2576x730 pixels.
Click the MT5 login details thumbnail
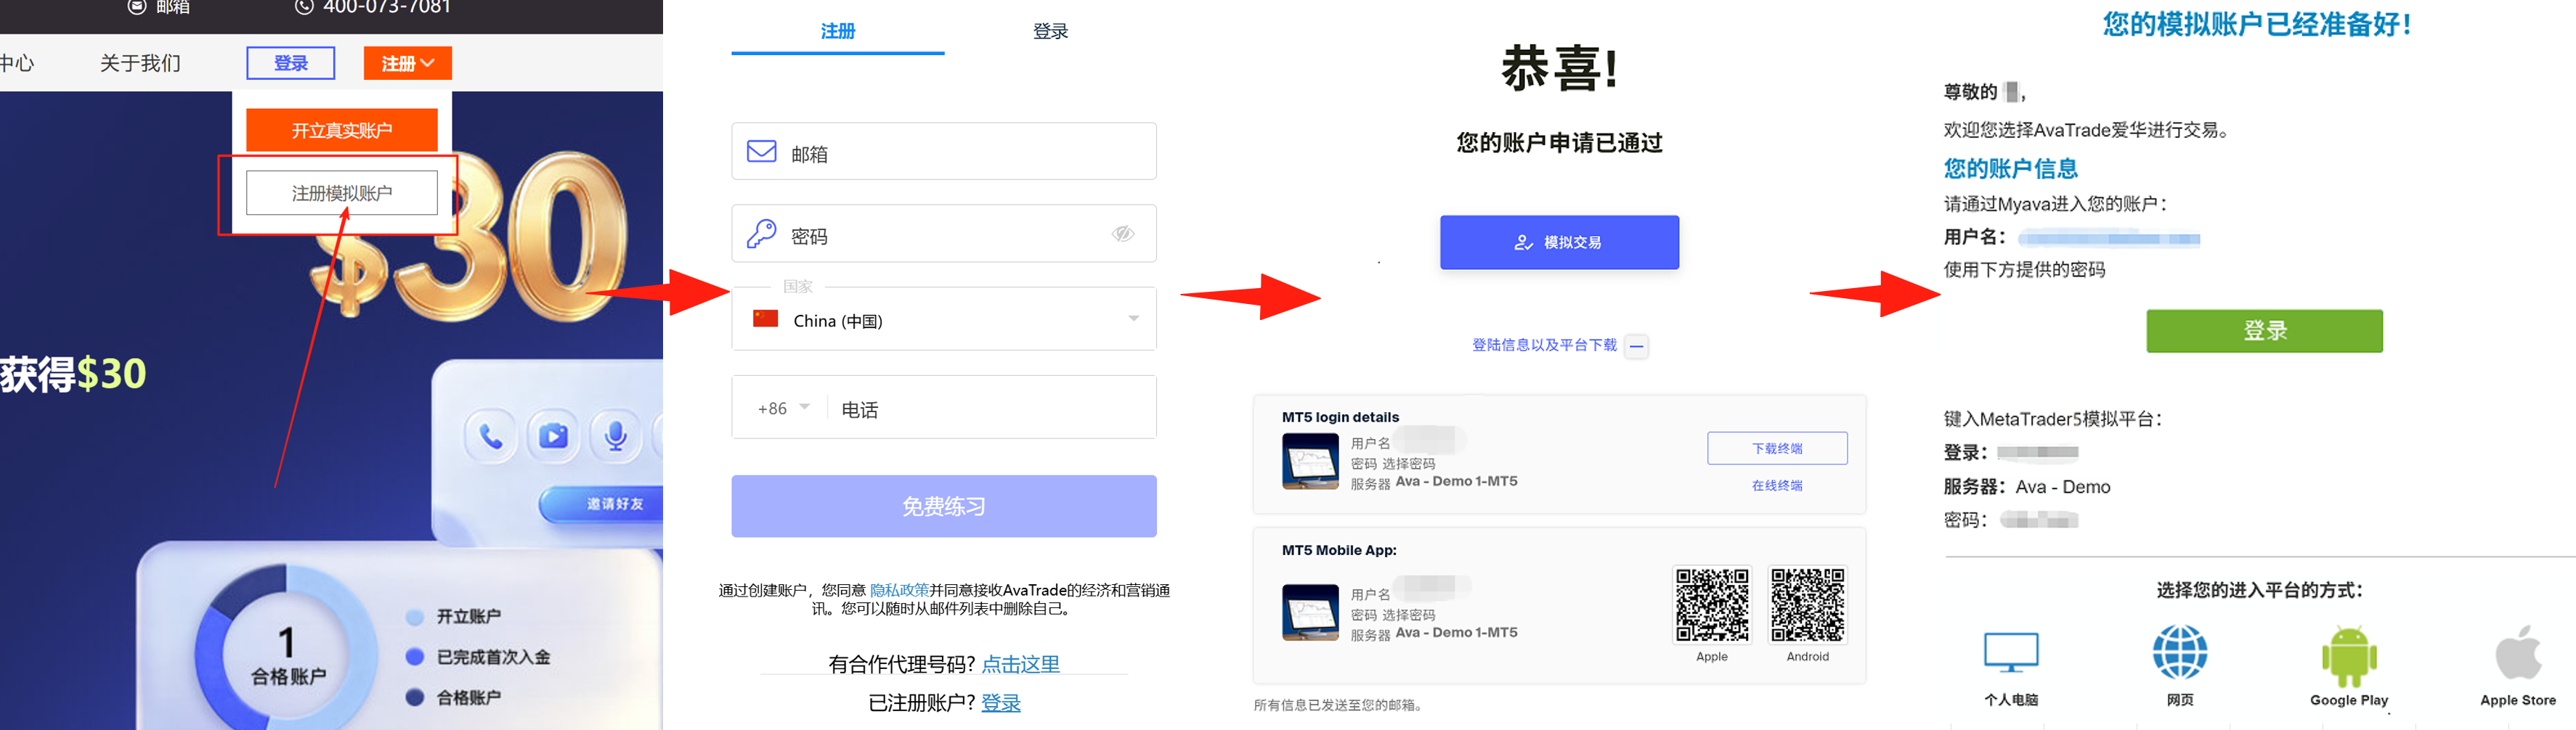pyautogui.click(x=1310, y=462)
